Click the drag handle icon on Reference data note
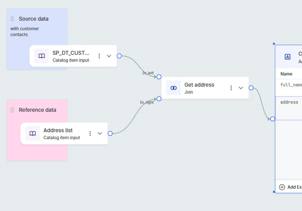 [12, 110]
